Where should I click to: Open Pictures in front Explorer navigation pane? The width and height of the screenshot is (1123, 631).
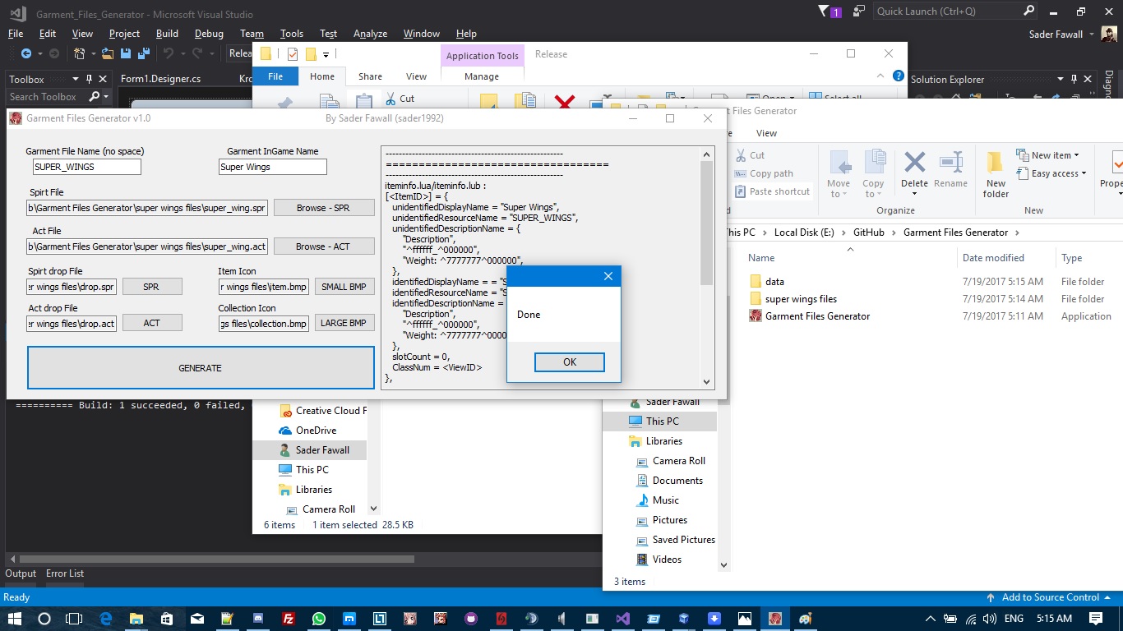(669, 520)
